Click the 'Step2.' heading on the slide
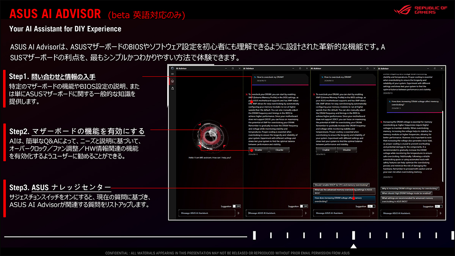The image size is (455, 256). click(19, 132)
